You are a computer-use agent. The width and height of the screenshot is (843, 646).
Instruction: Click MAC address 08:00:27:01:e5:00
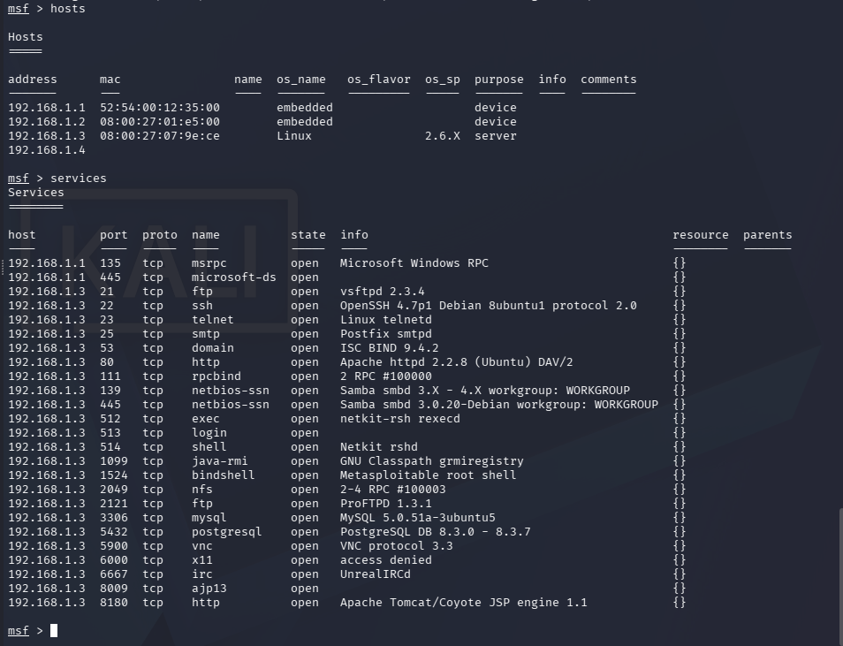(x=160, y=122)
